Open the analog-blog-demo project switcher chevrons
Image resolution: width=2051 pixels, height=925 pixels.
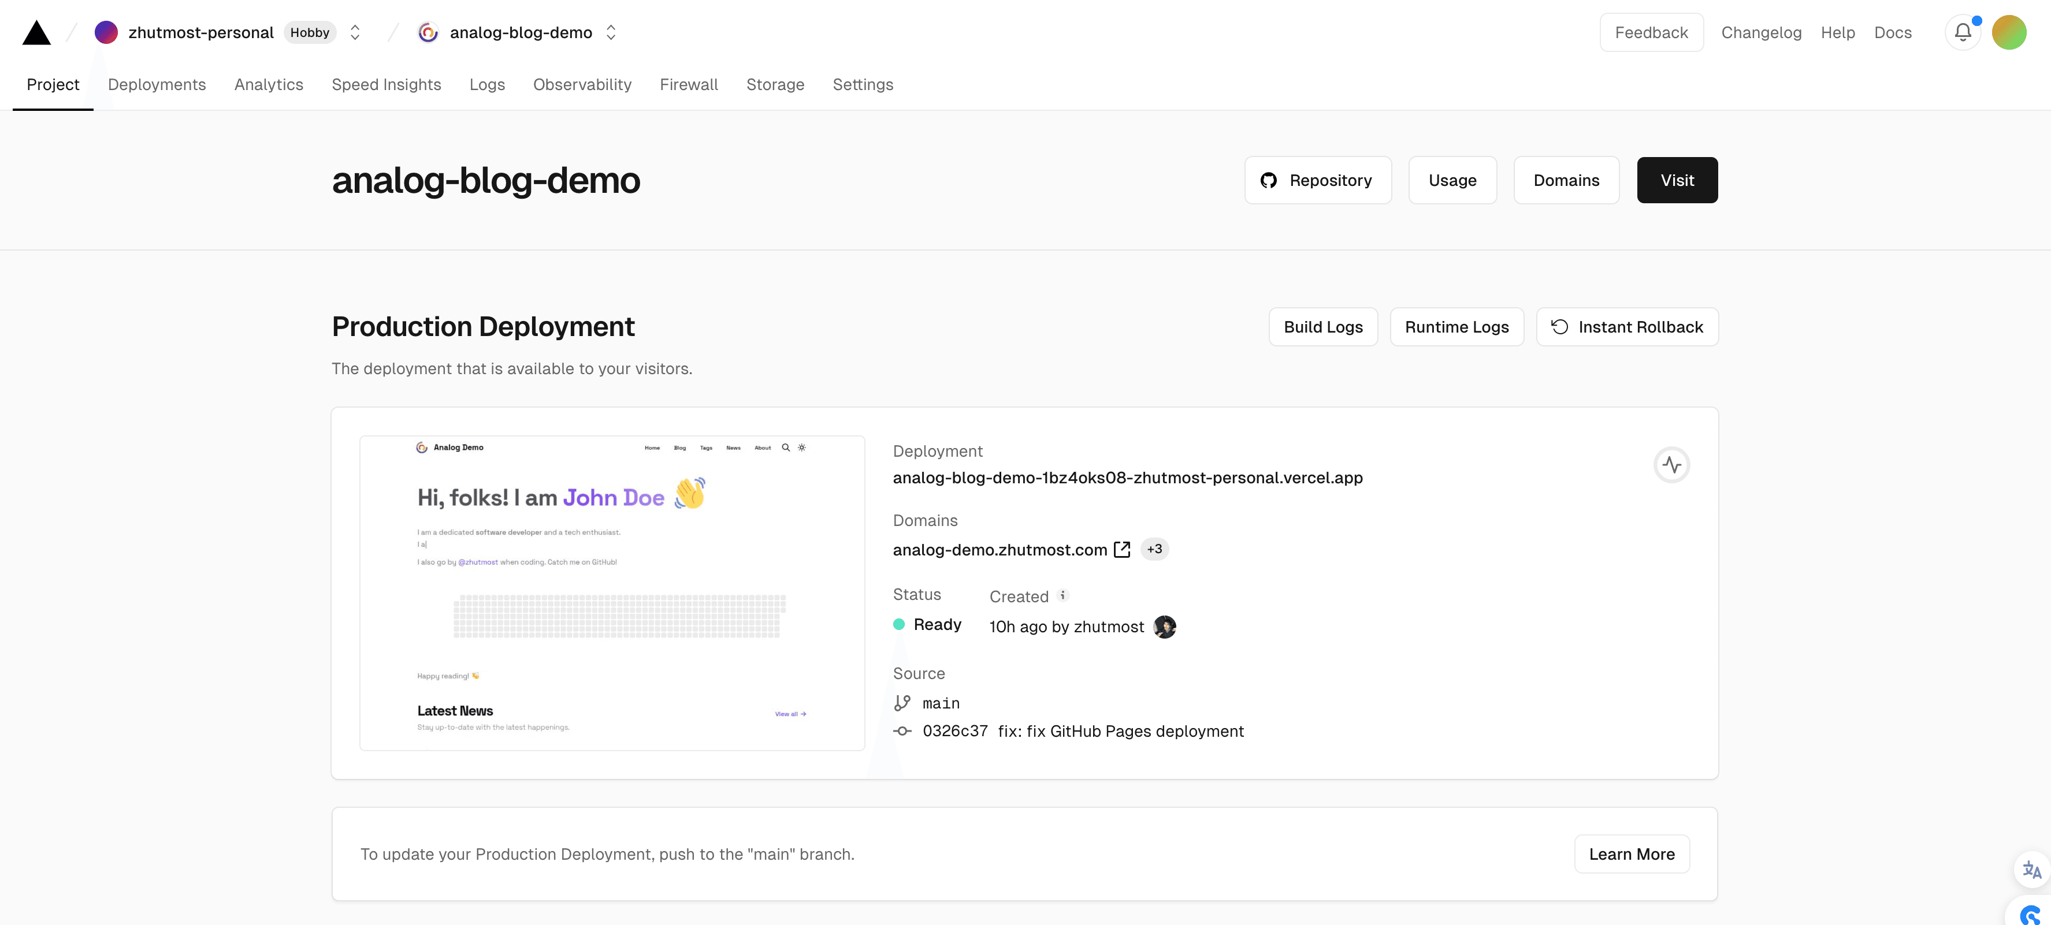coord(610,32)
